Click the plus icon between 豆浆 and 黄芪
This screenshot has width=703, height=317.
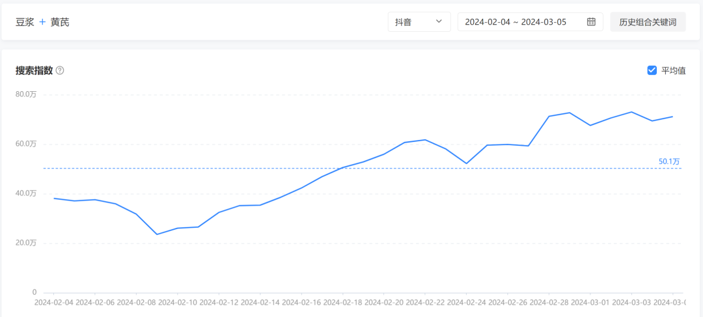pos(42,22)
